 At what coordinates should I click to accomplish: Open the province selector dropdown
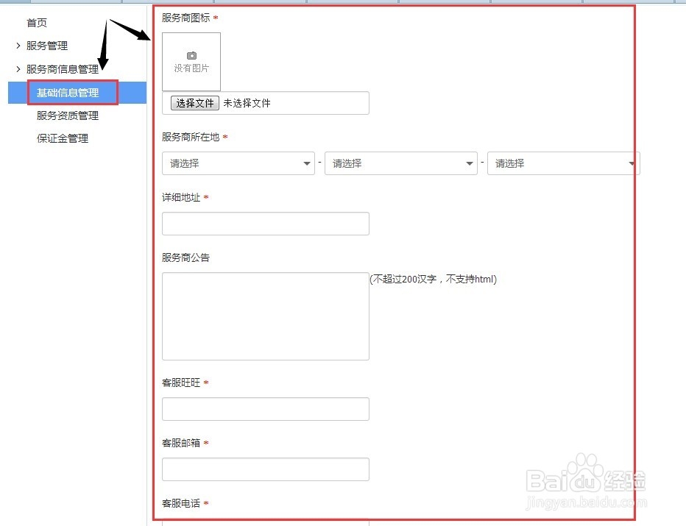pos(238,163)
